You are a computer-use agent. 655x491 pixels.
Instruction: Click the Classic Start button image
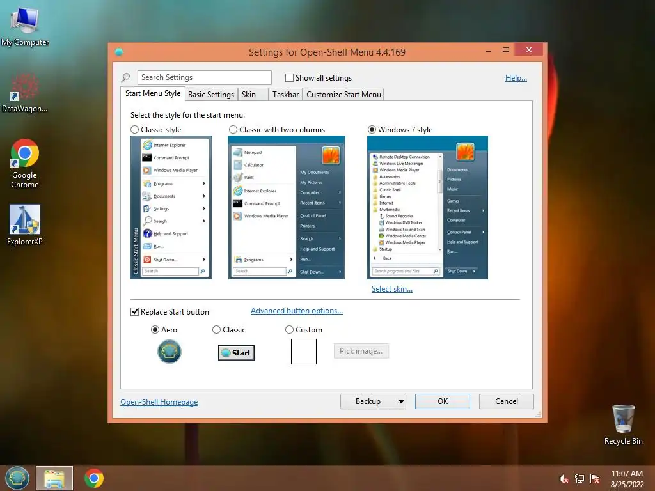(236, 353)
